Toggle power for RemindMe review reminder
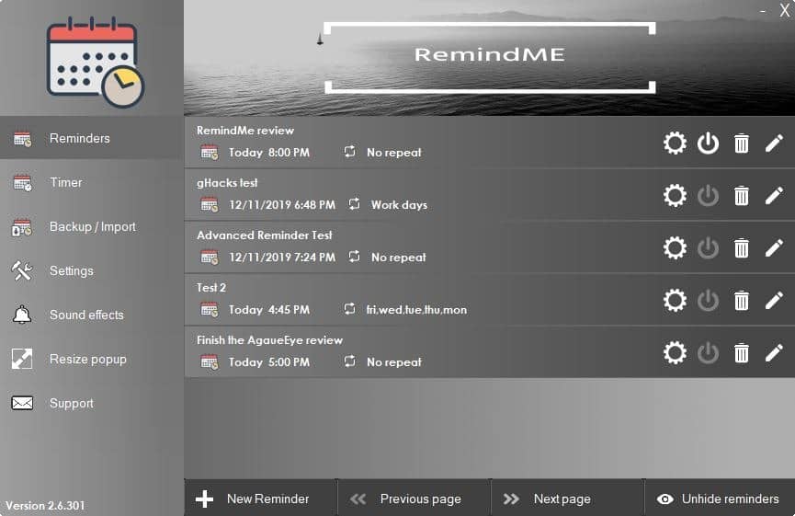The height and width of the screenshot is (516, 795). point(708,143)
